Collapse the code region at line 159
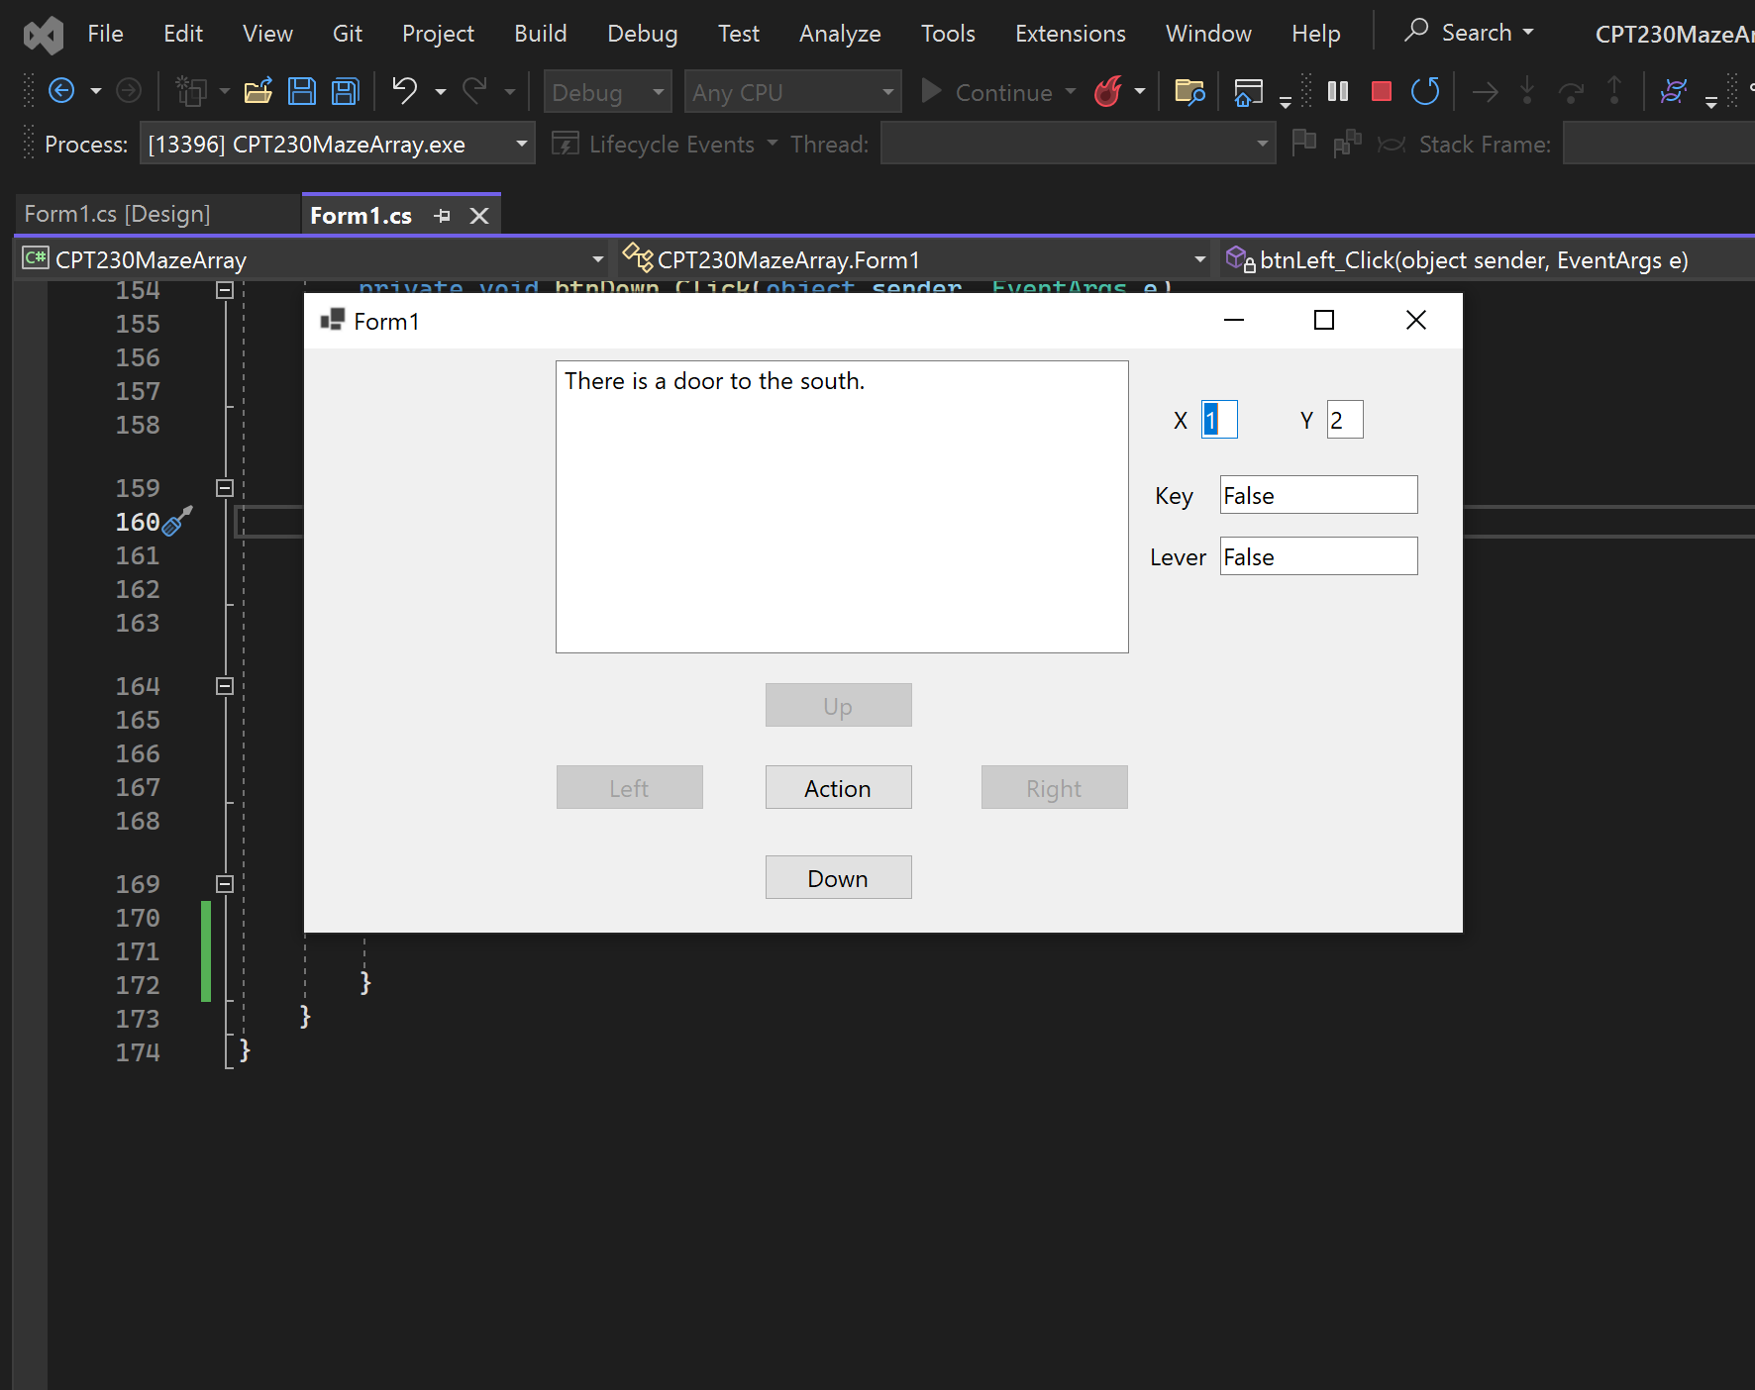 [x=224, y=487]
